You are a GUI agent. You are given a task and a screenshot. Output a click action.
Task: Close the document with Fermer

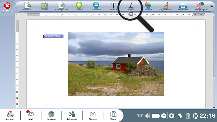coord(7,7)
